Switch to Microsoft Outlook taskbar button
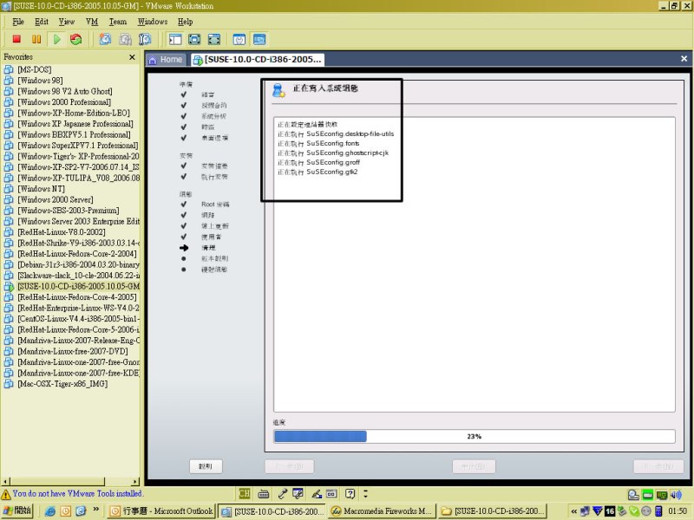 pos(161,511)
